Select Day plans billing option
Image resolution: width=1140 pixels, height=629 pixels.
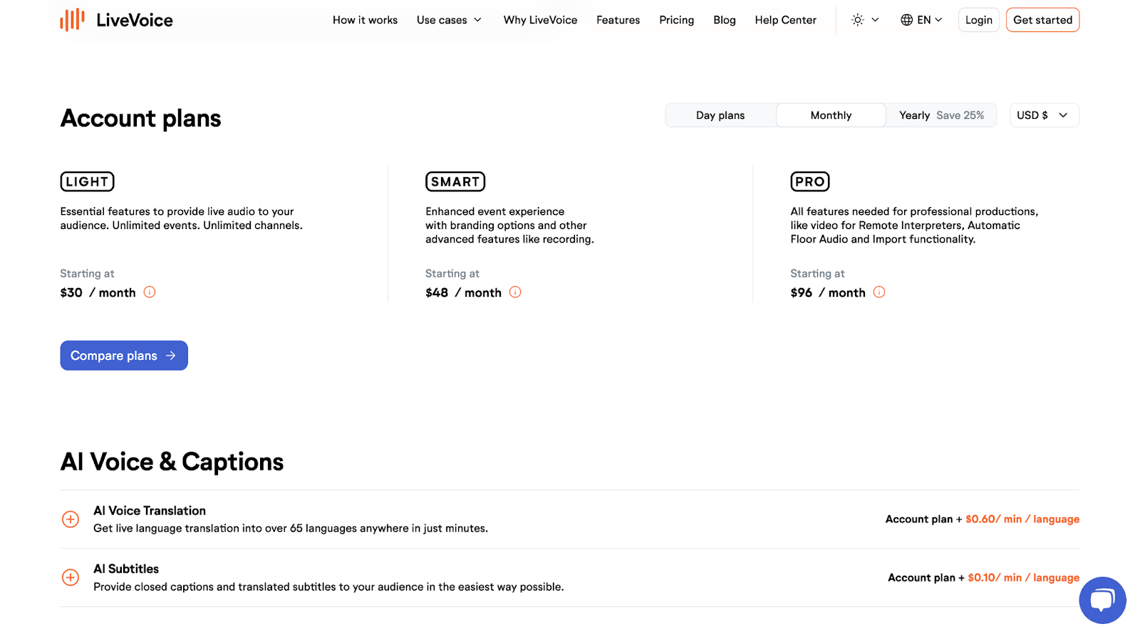click(x=720, y=115)
